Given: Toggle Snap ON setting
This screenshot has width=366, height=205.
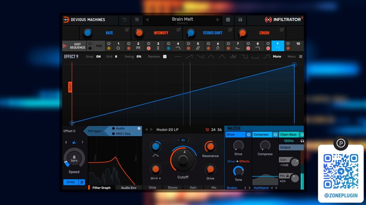Looking at the screenshot, I should tap(99, 56).
